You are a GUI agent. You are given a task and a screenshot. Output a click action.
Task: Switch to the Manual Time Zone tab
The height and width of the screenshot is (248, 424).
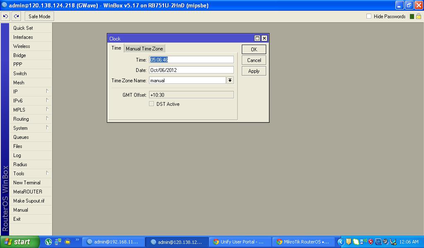(x=145, y=49)
